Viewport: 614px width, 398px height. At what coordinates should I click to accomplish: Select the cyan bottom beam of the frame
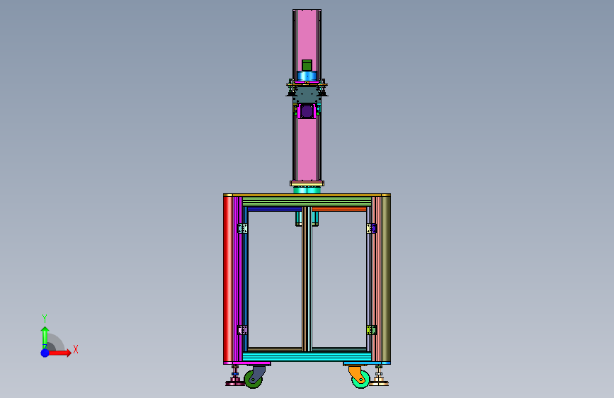coord(307,356)
